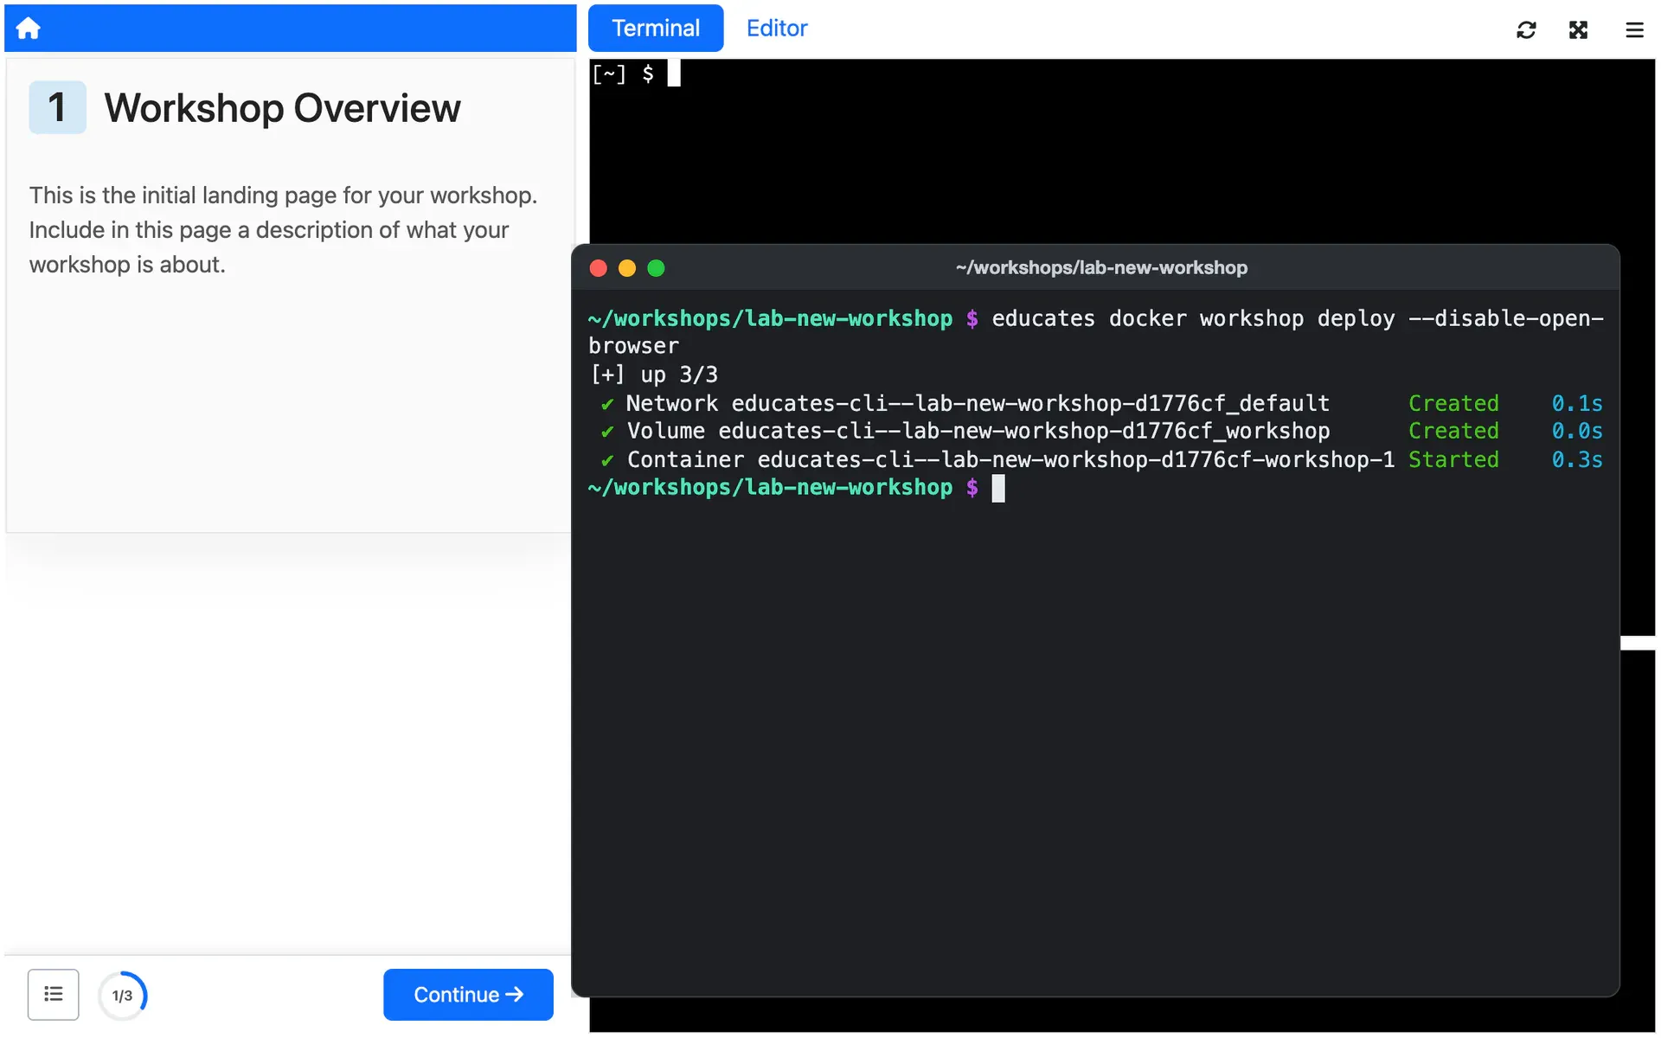Viewport: 1661px width, 1038px height.
Task: Click the 'Started' status text
Action: (x=1453, y=459)
